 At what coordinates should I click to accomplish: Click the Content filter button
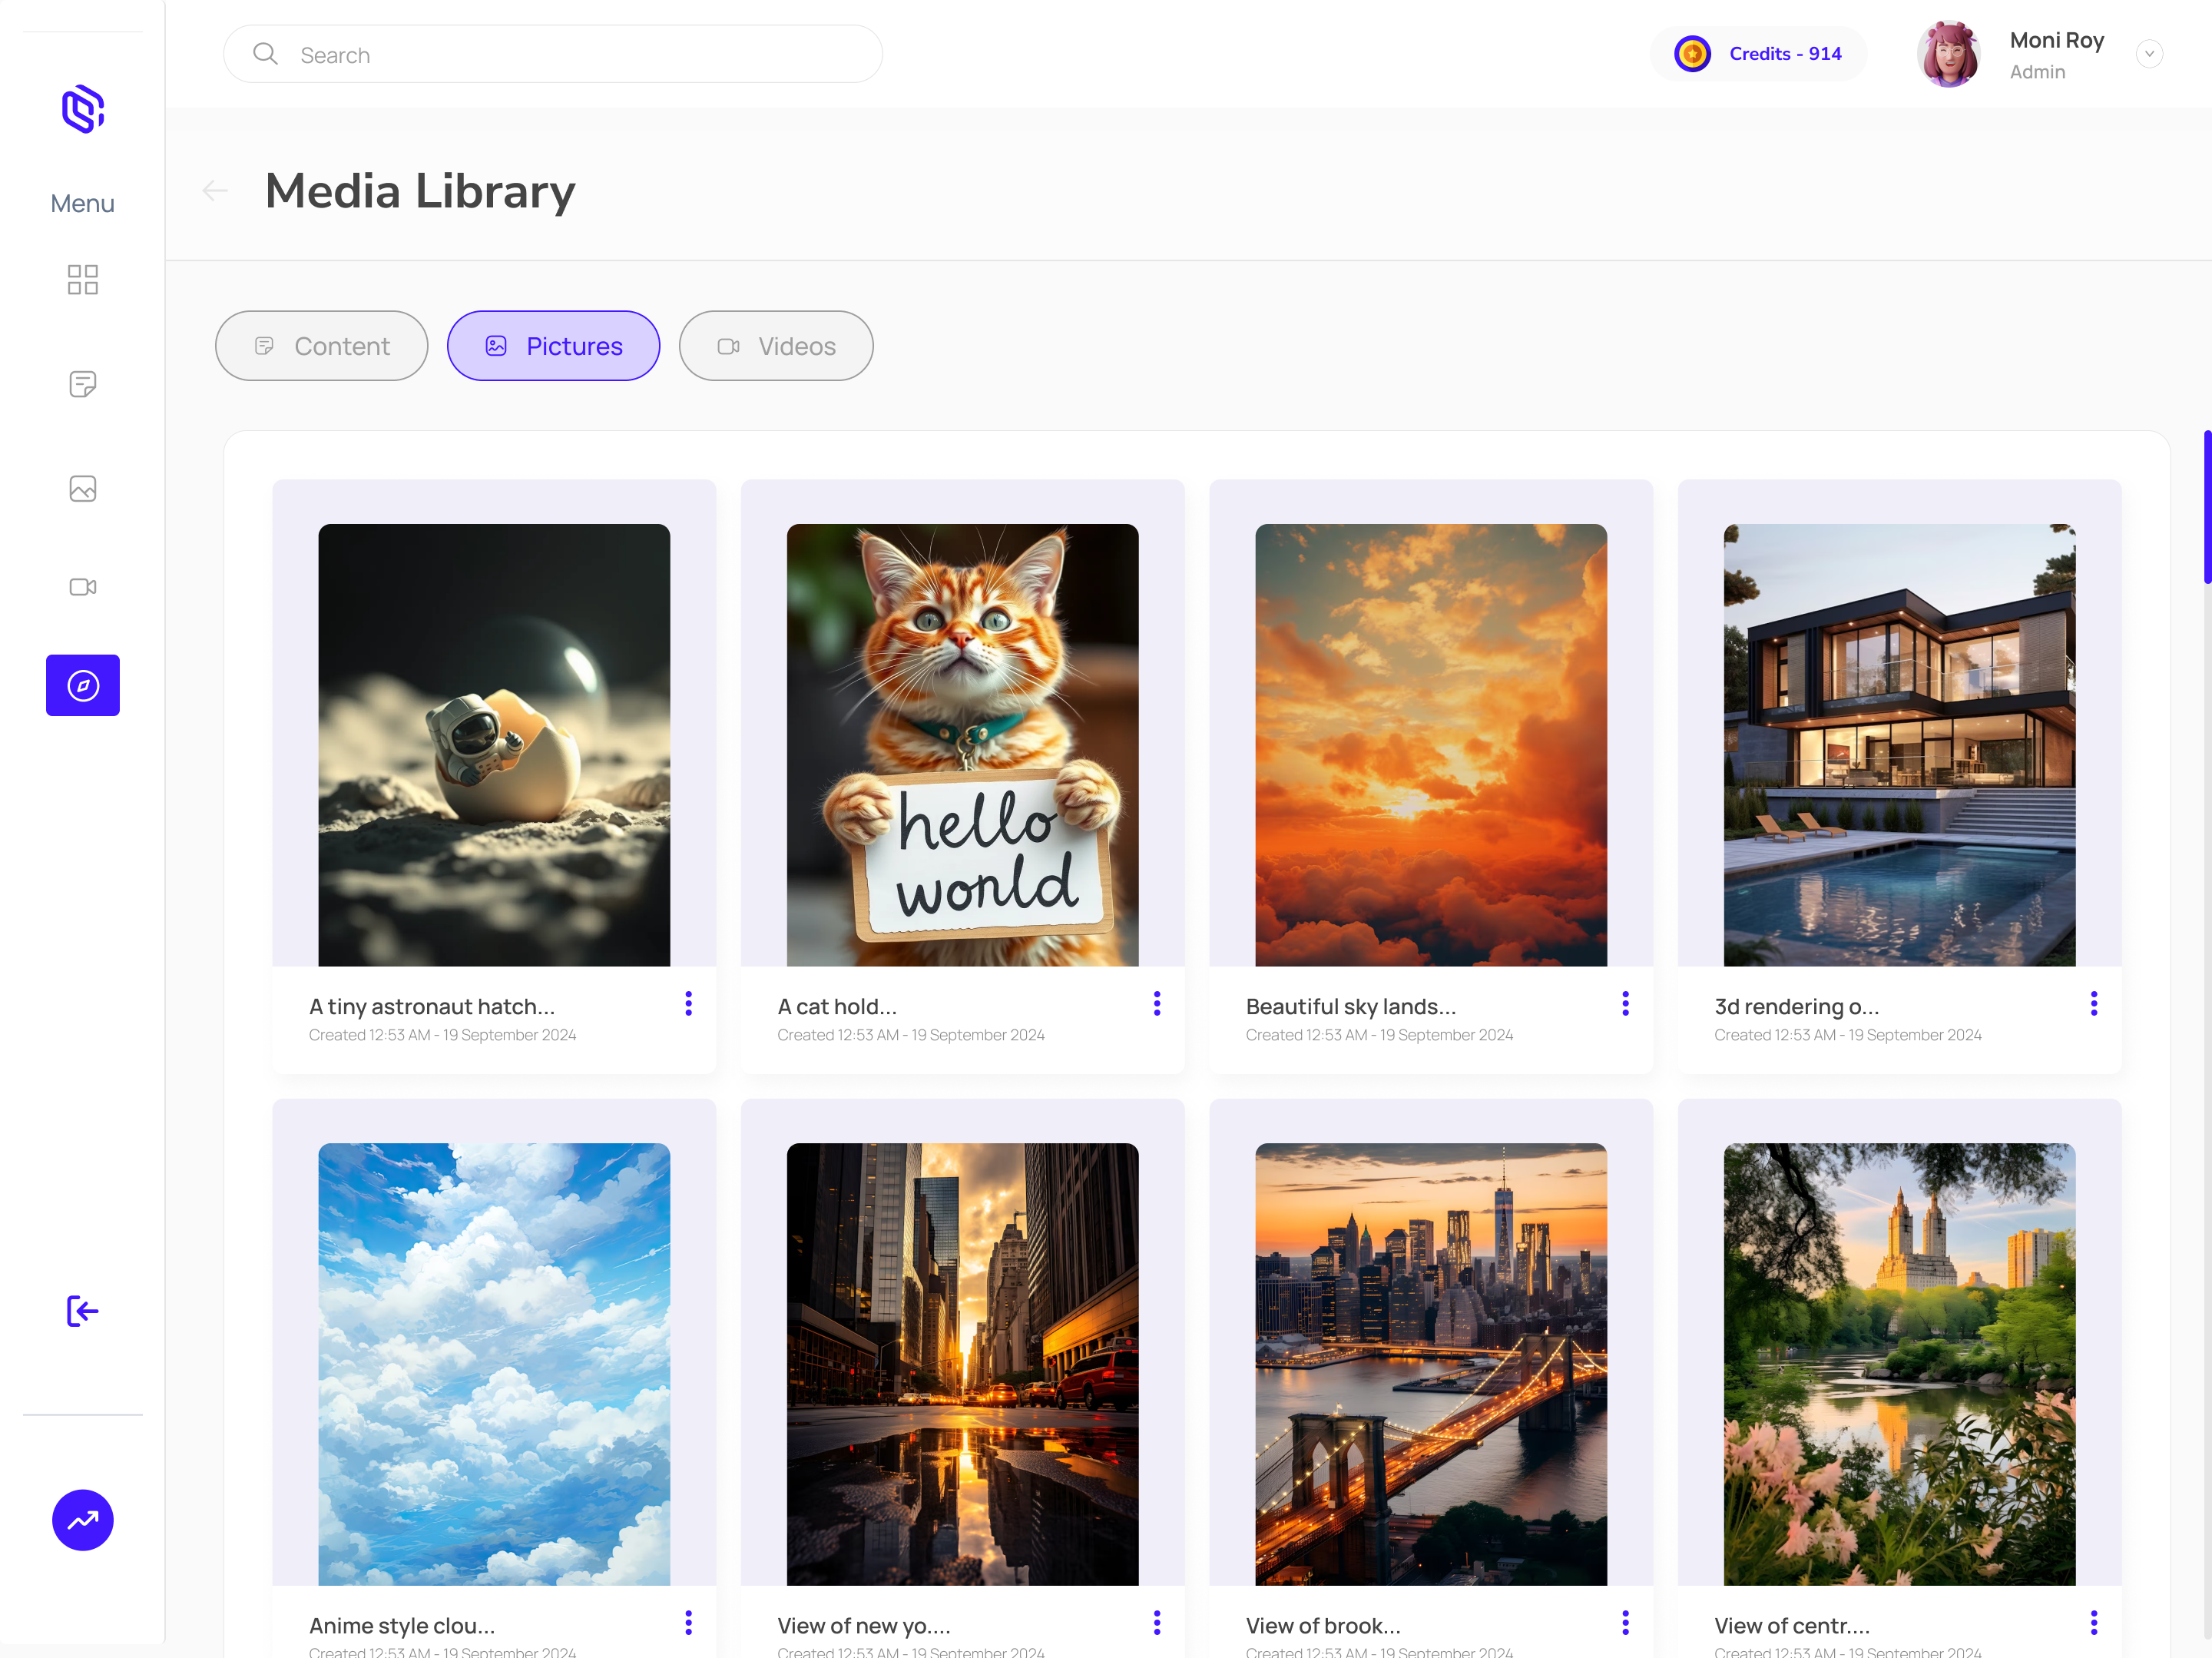point(322,345)
